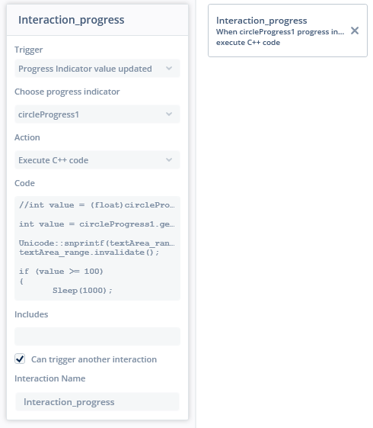Click the 'When circleProgress1 progress in...' description
The width and height of the screenshot is (373, 428).
280,32
